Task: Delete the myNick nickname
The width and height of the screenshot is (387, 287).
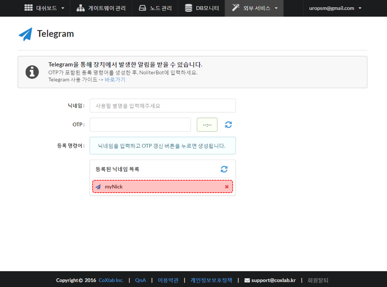Action: point(227,187)
